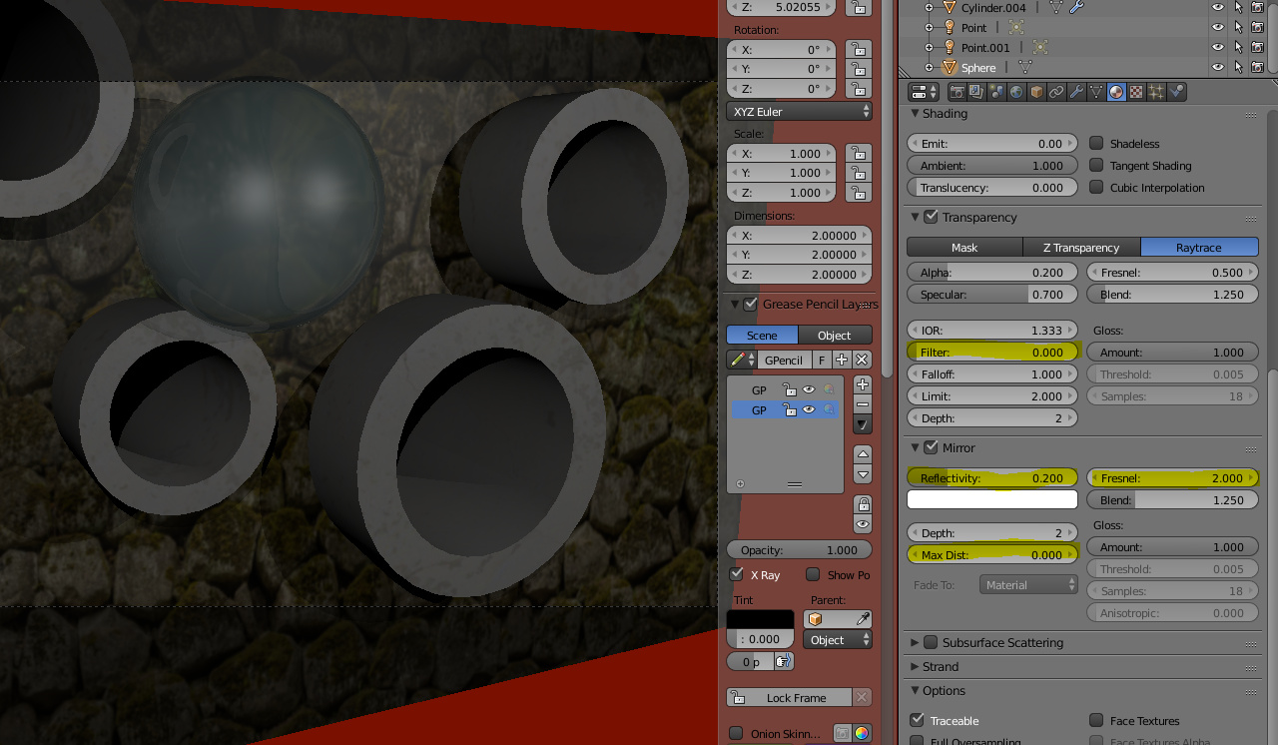Screen dimensions: 1278x745
Task: Click the F fake user button beside GPencil
Action: (822, 360)
